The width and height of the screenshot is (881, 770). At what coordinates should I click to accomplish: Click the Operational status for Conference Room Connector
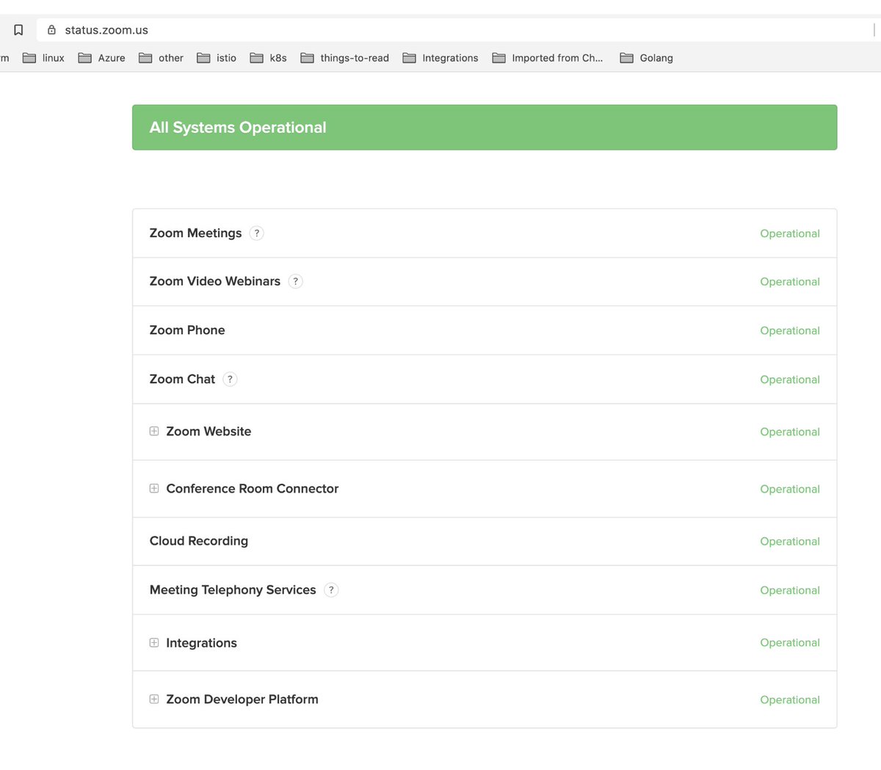pyautogui.click(x=790, y=490)
